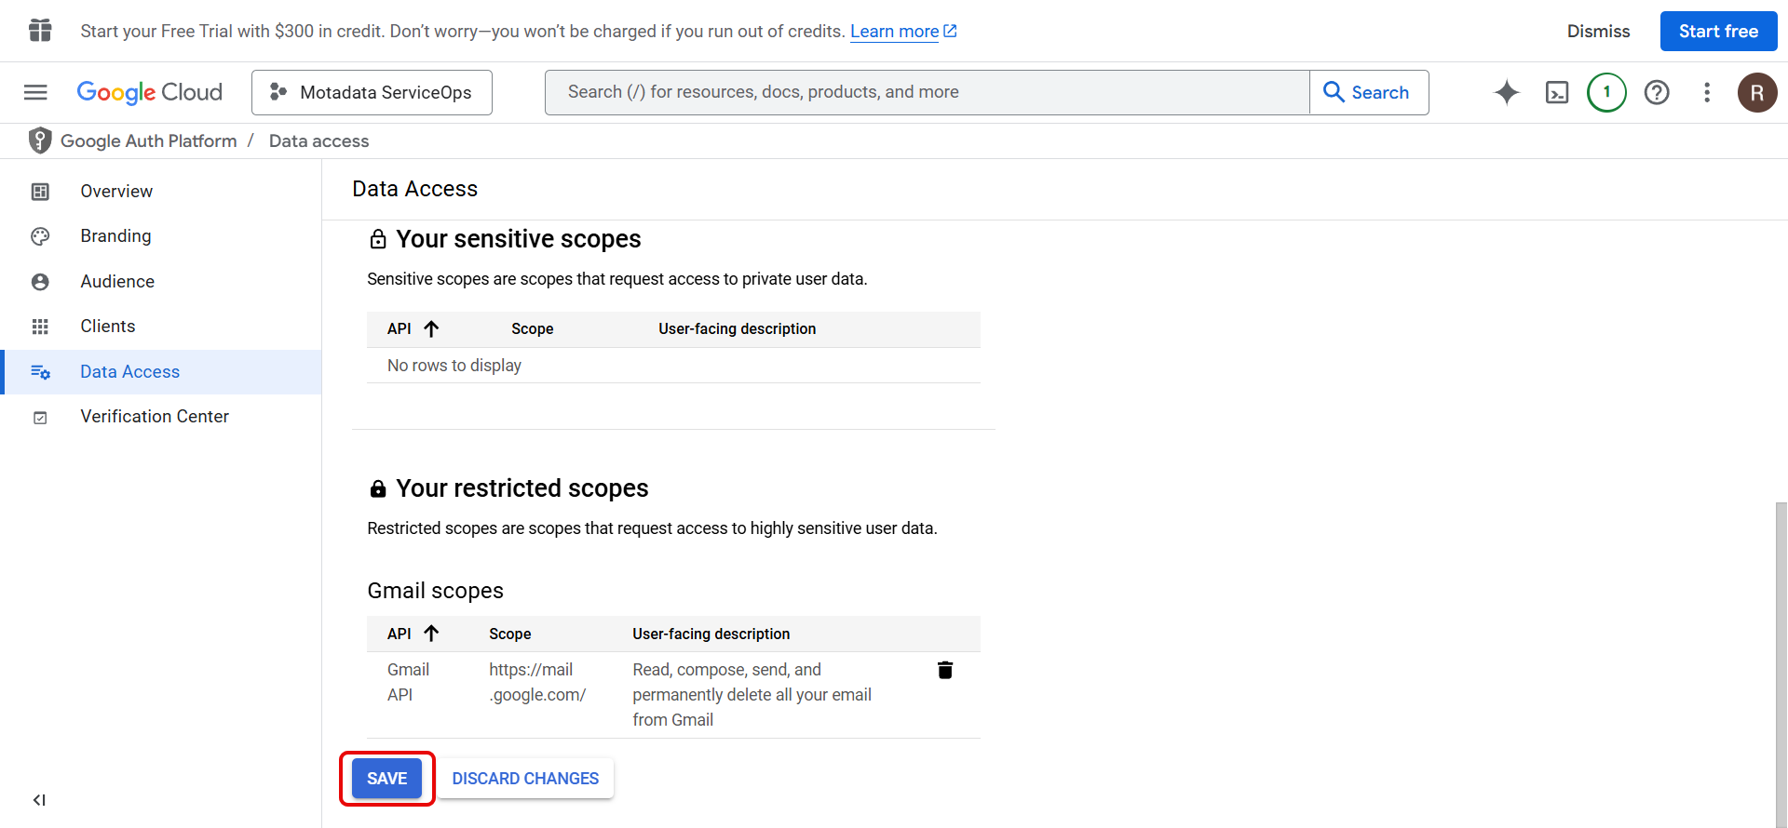Open the Verification Center page
Image resolution: width=1788 pixels, height=828 pixels.
(155, 417)
